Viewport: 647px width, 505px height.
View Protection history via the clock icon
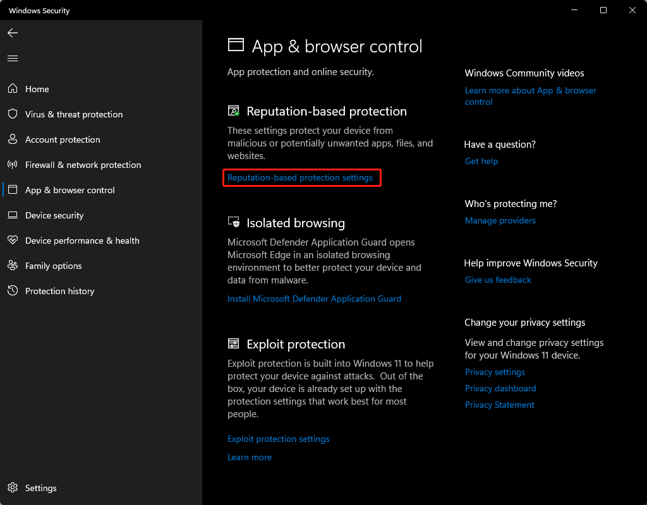click(13, 291)
